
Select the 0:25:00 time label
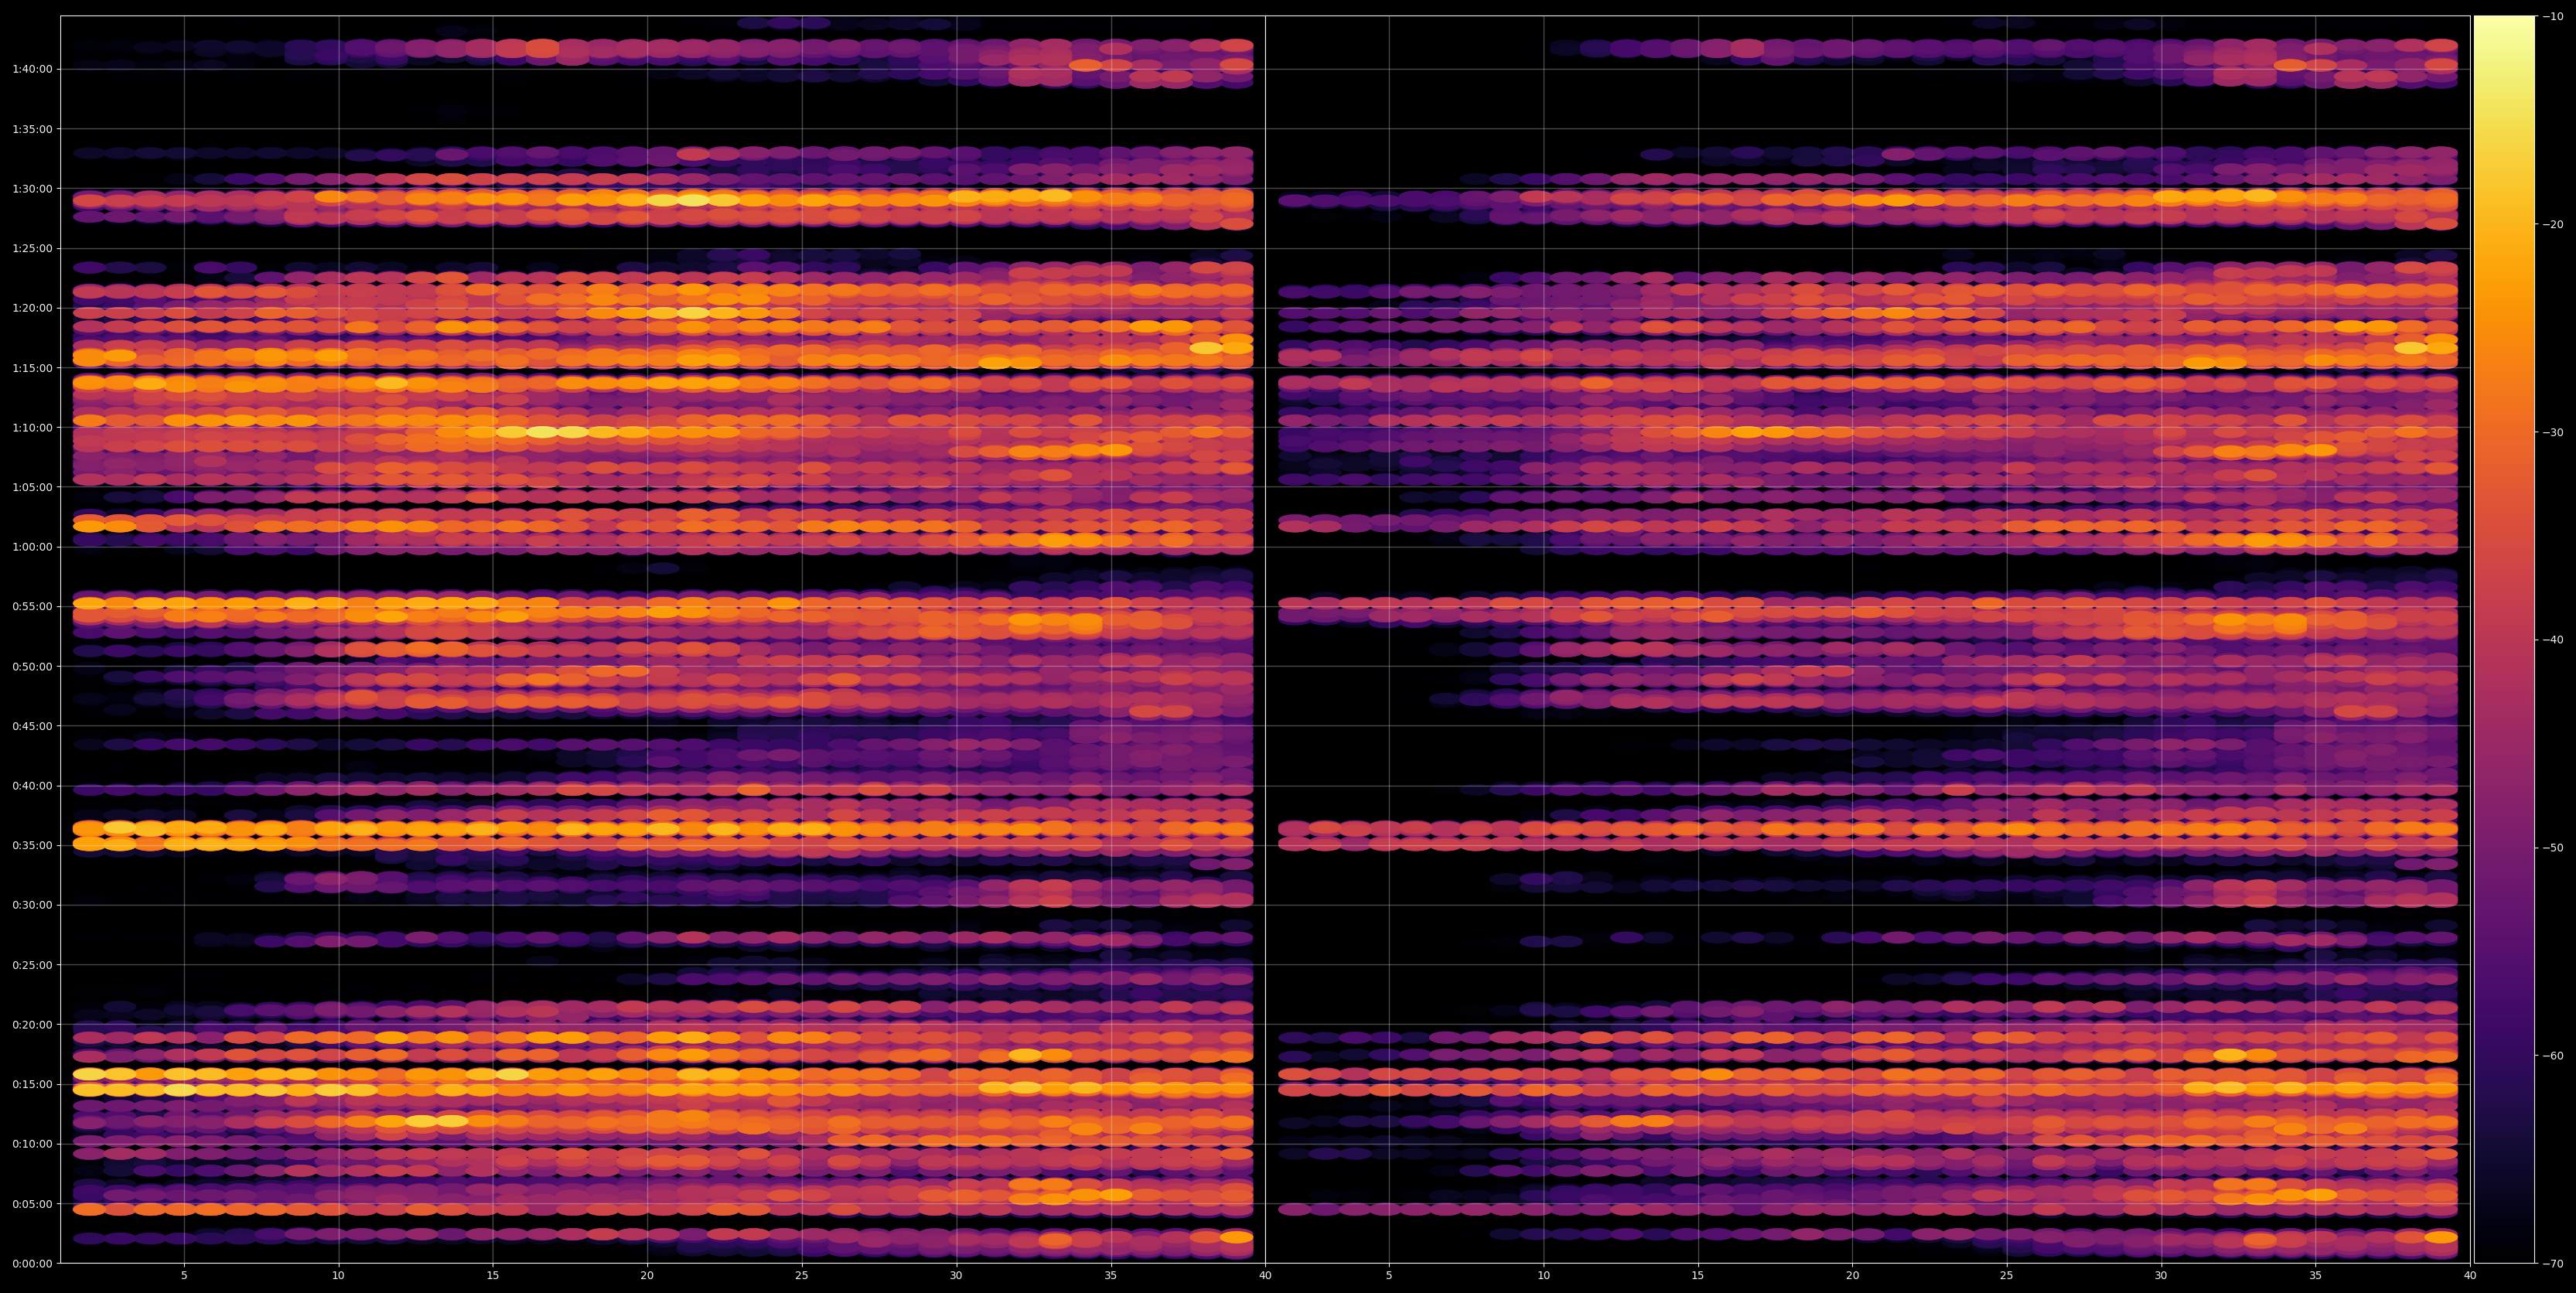[33, 965]
